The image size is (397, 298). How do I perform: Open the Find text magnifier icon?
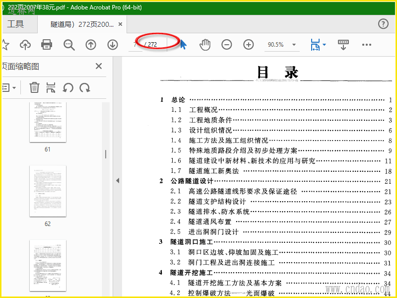click(x=69, y=45)
